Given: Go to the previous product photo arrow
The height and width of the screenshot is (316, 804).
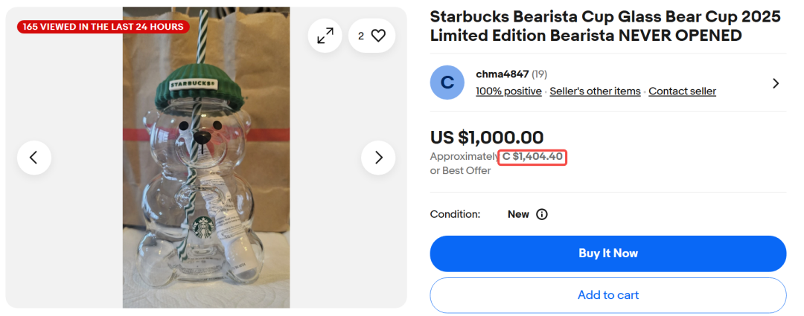Looking at the screenshot, I should [x=33, y=157].
